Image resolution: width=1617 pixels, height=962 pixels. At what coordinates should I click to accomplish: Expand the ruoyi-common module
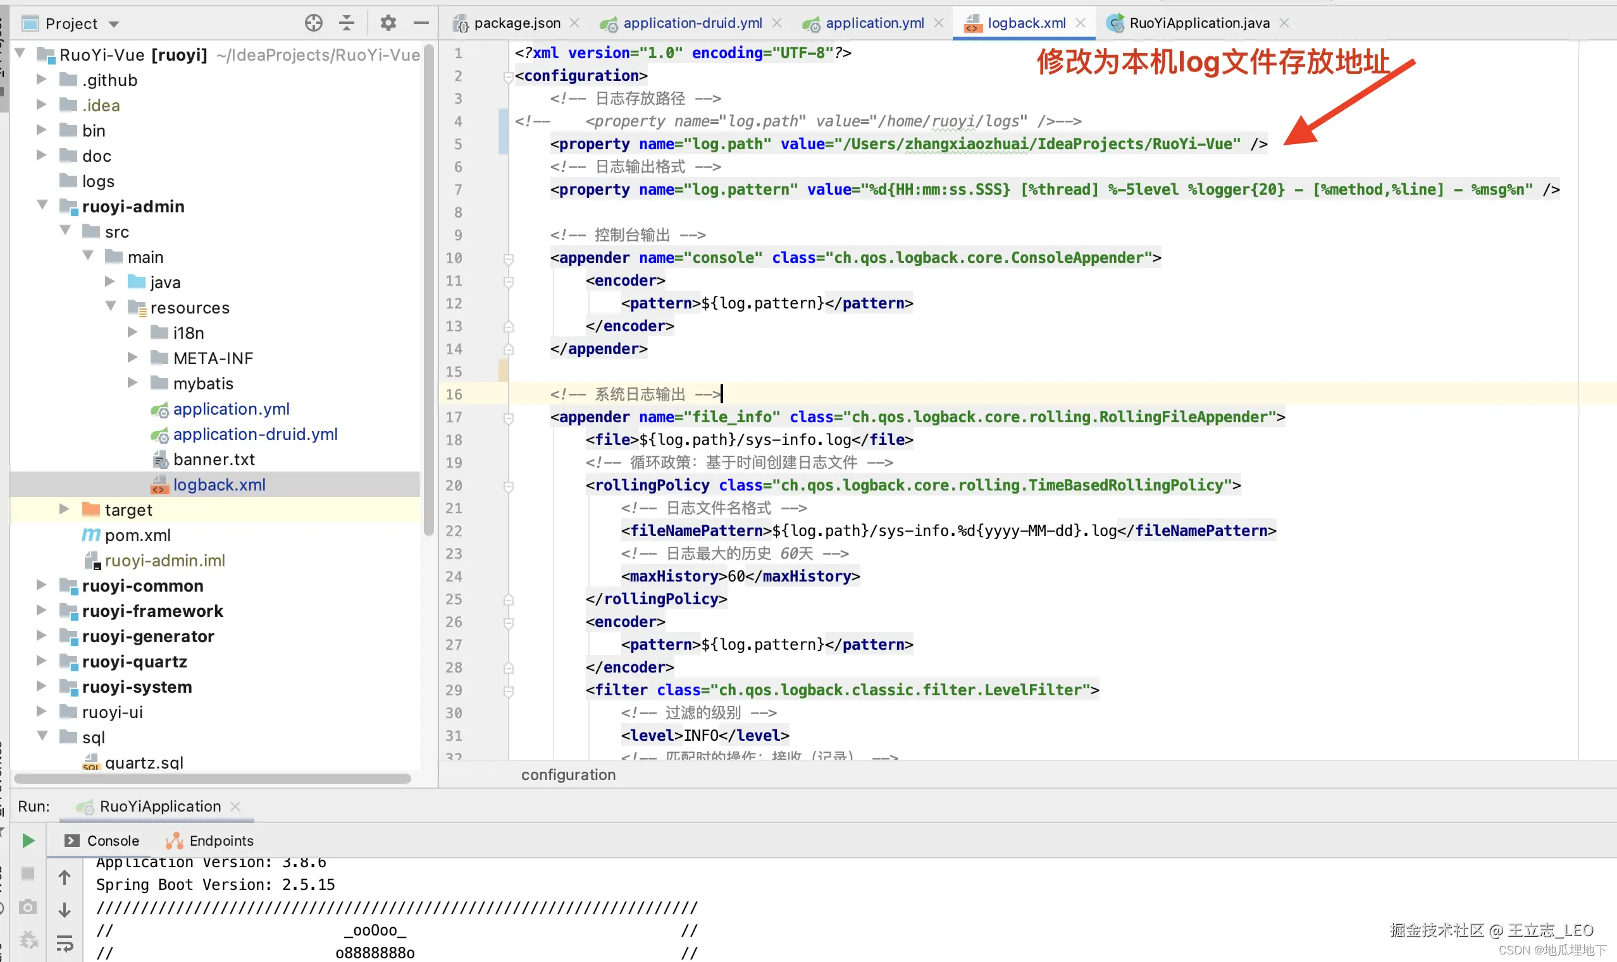pyautogui.click(x=41, y=585)
